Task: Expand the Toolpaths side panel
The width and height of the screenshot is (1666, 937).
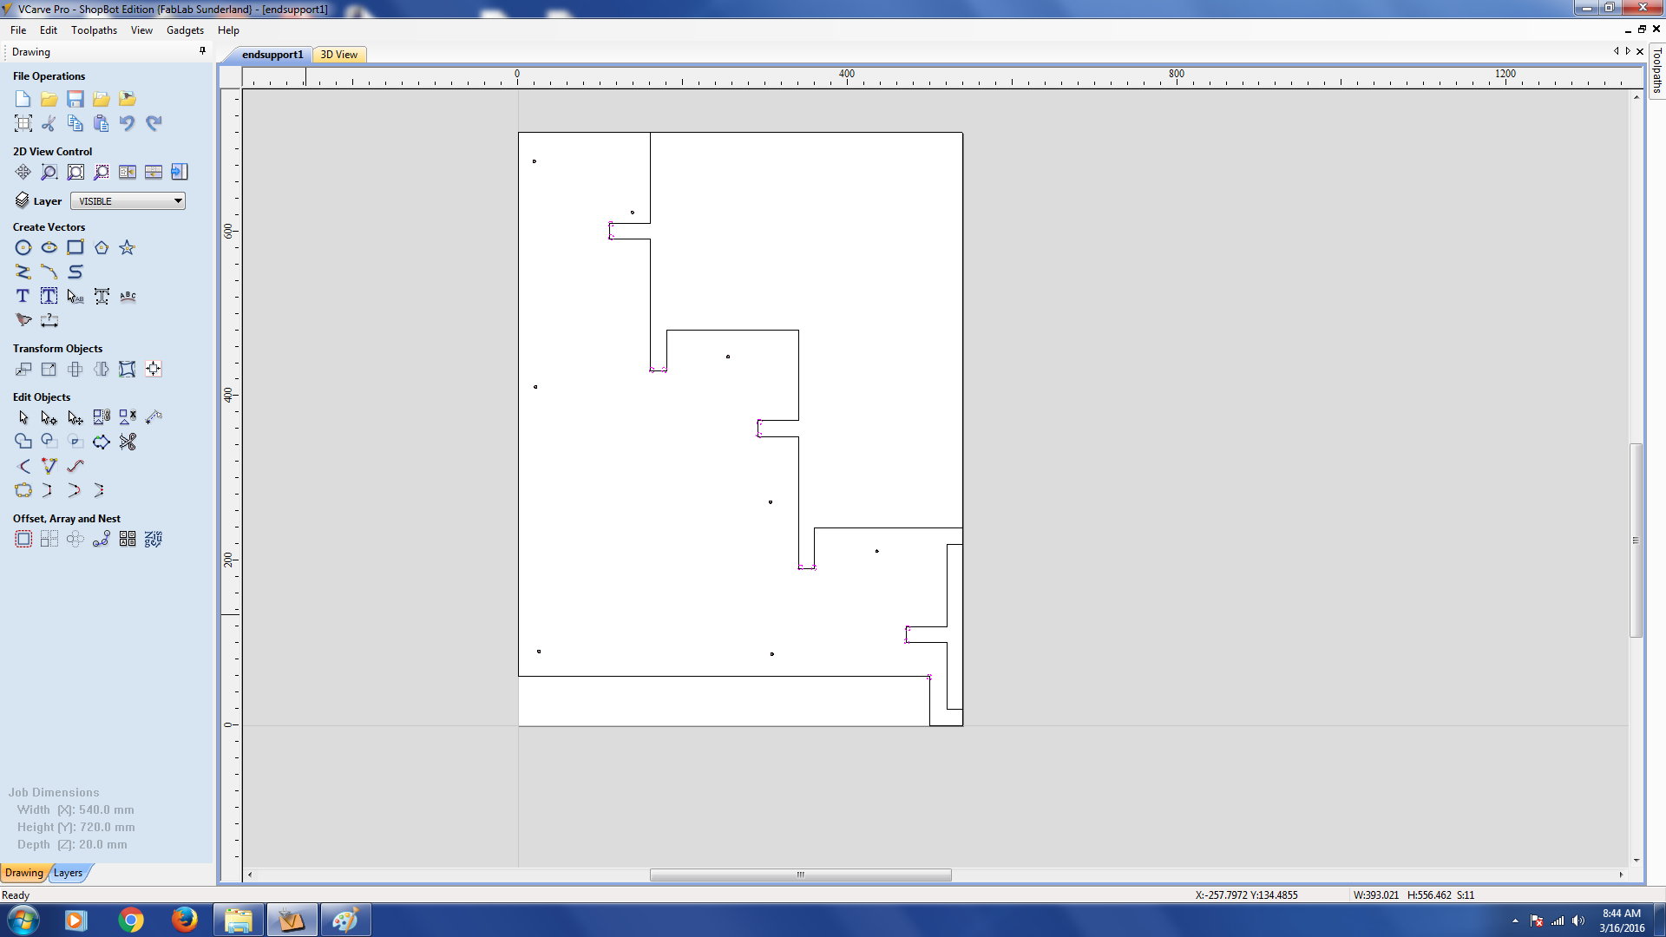Action: click(1656, 71)
